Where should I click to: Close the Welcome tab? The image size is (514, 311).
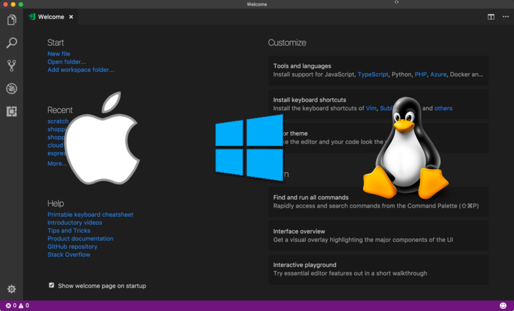pyautogui.click(x=71, y=17)
